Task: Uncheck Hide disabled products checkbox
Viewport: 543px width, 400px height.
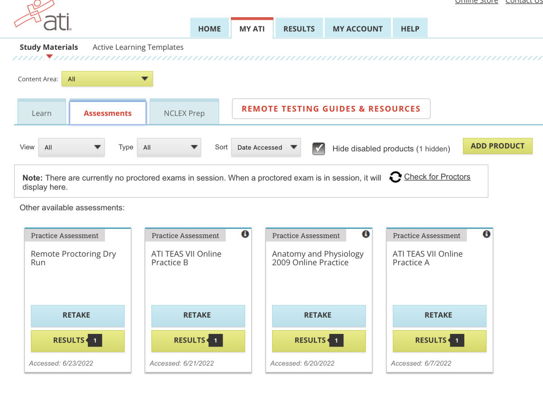Action: tap(319, 148)
